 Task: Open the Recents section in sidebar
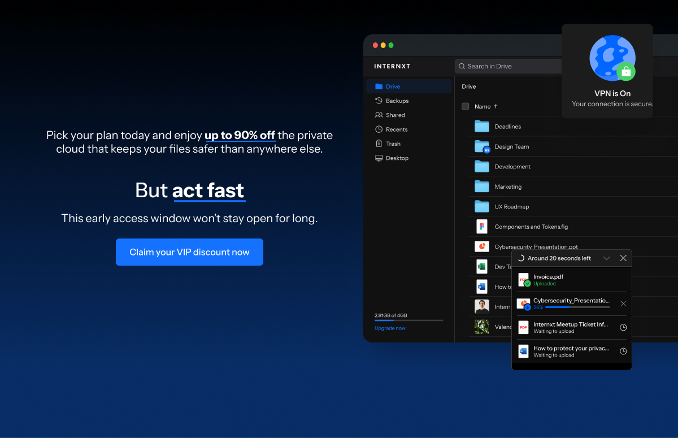396,129
